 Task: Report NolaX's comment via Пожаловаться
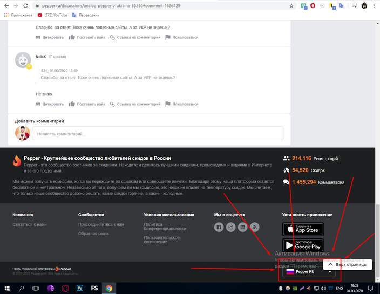pyautogui.click(x=182, y=104)
